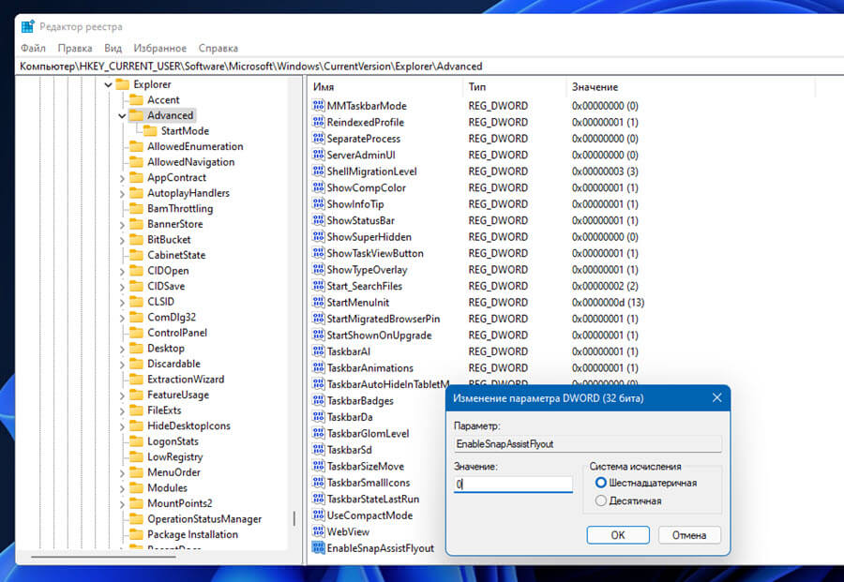
Task: Click the EnableSnapAssistFlyout DWORD value icon
Action: pos(318,548)
